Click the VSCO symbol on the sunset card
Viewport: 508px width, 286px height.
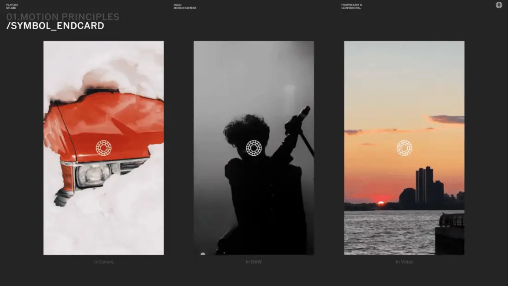405,148
